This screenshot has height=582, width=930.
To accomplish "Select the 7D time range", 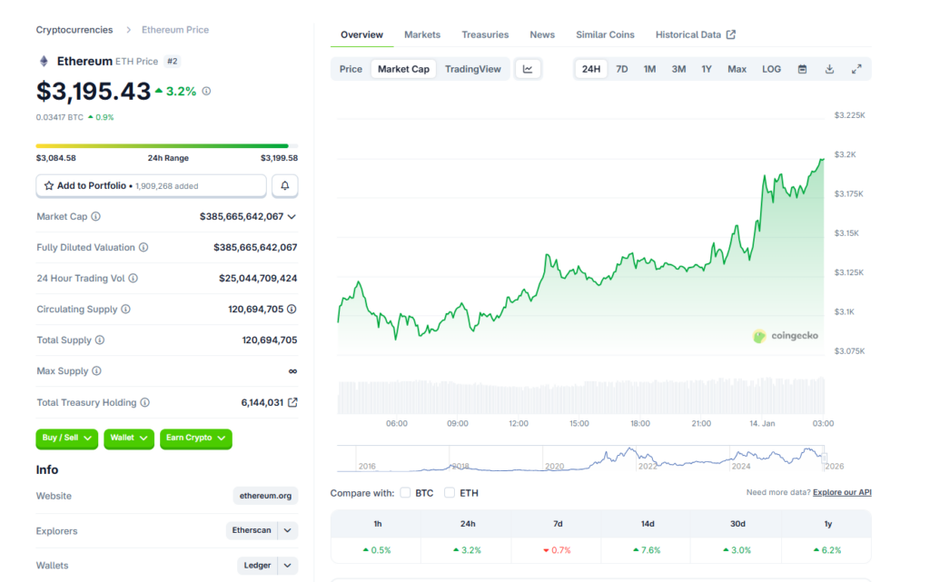I will click(621, 69).
